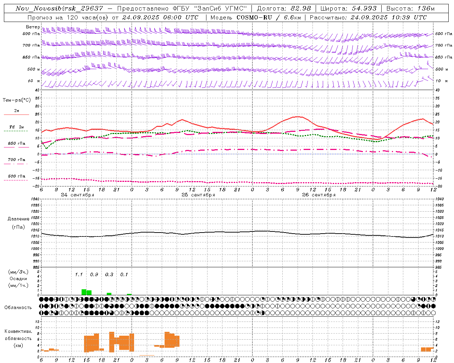The height and width of the screenshot is (363, 454).
Task: Click the Долгота: 82.98 header value
Action: point(284,9)
